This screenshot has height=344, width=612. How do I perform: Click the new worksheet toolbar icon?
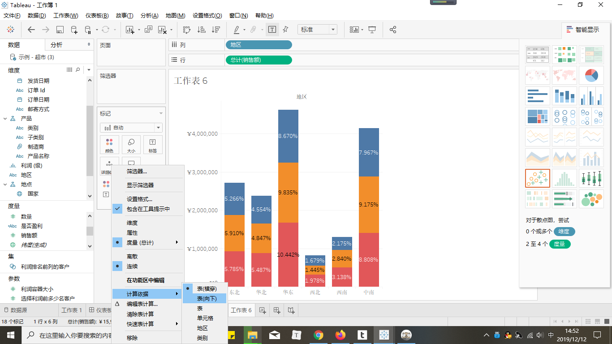tap(130, 30)
